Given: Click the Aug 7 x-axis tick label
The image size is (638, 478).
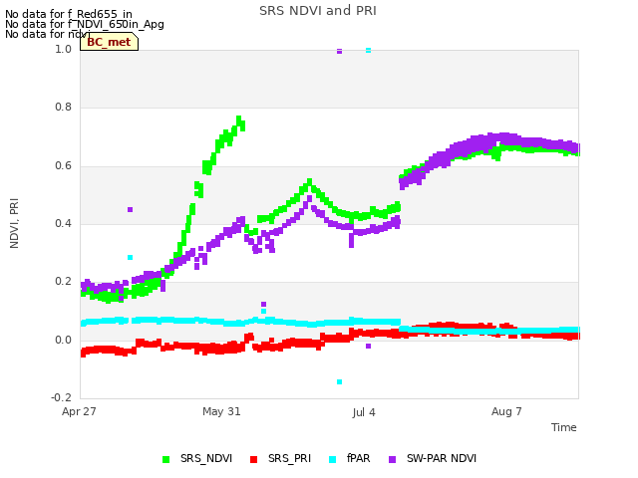Looking at the screenshot, I should [506, 411].
